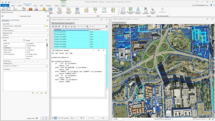Open the Project tab
The image size is (215, 121).
tap(5, 5)
